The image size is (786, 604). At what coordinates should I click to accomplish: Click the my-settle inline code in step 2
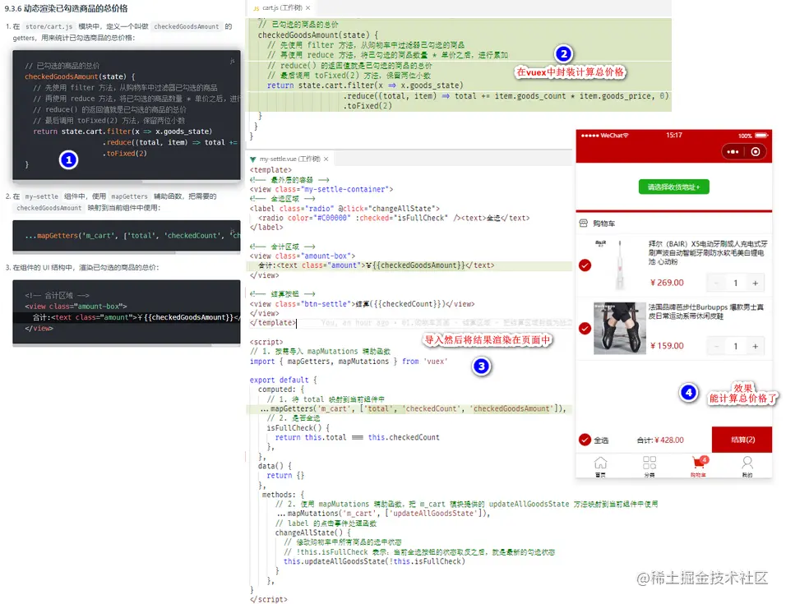[42, 197]
